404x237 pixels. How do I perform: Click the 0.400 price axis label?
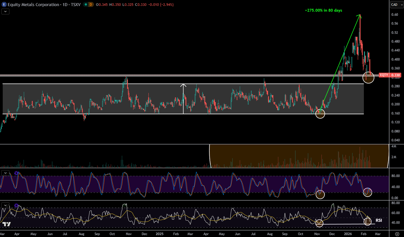point(395,59)
